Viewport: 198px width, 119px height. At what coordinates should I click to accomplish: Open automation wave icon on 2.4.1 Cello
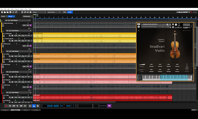(x=23, y=97)
